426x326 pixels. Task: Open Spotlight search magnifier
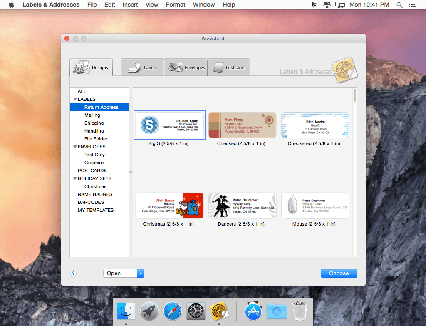tap(399, 5)
